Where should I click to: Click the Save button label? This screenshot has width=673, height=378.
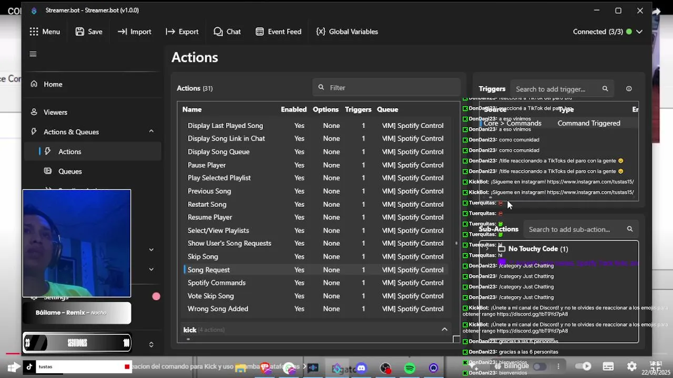point(95,31)
